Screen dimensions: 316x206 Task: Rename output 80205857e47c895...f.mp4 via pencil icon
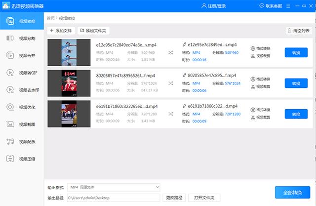(184, 75)
